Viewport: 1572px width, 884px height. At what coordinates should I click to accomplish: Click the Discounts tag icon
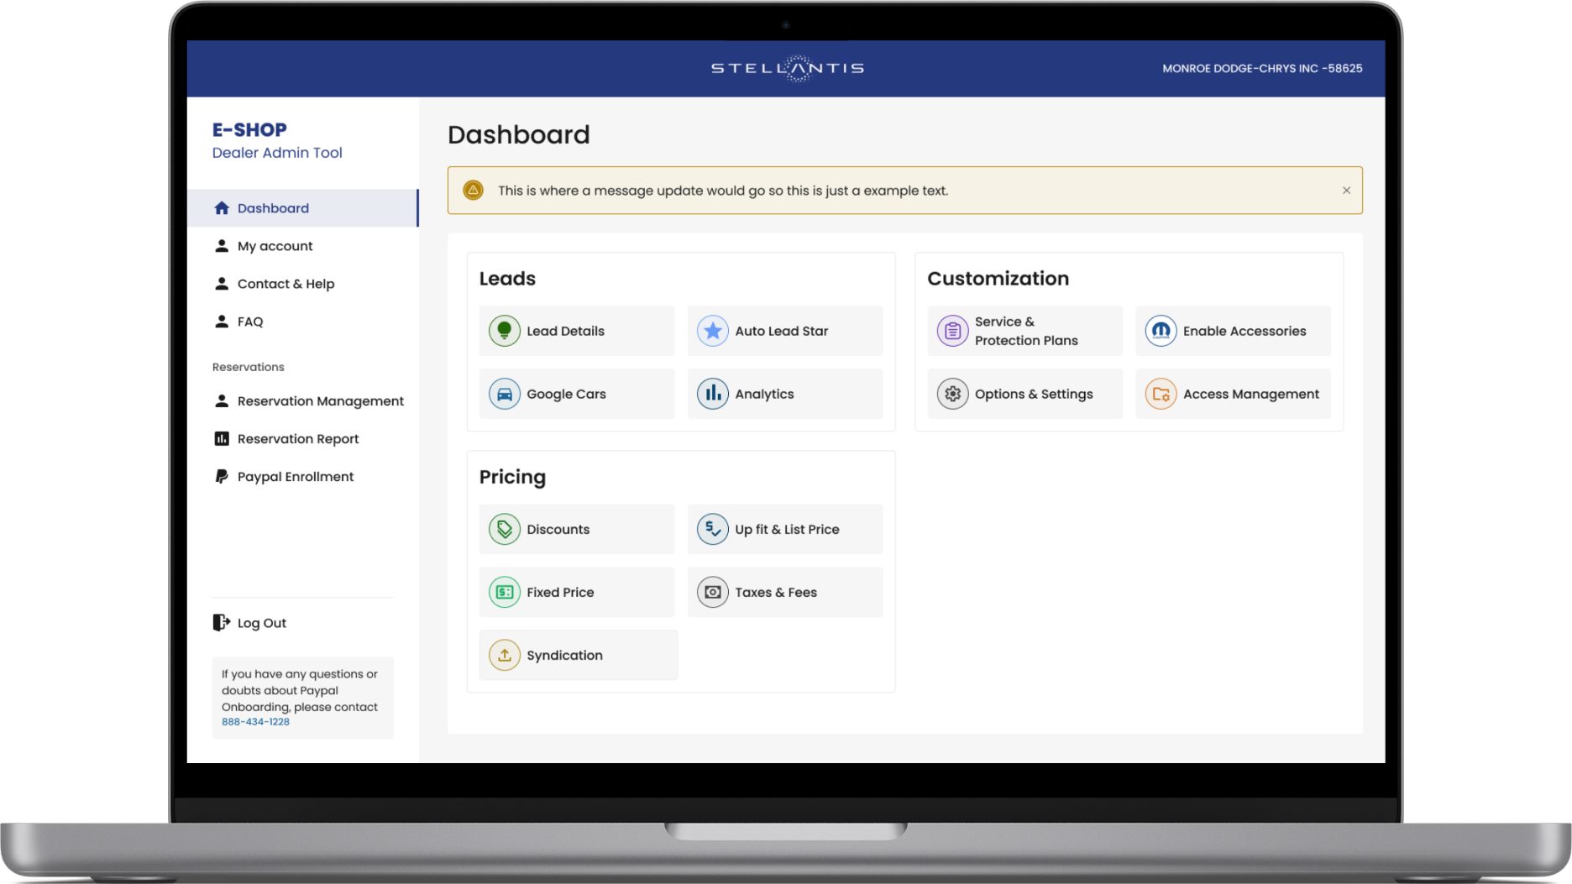tap(504, 529)
